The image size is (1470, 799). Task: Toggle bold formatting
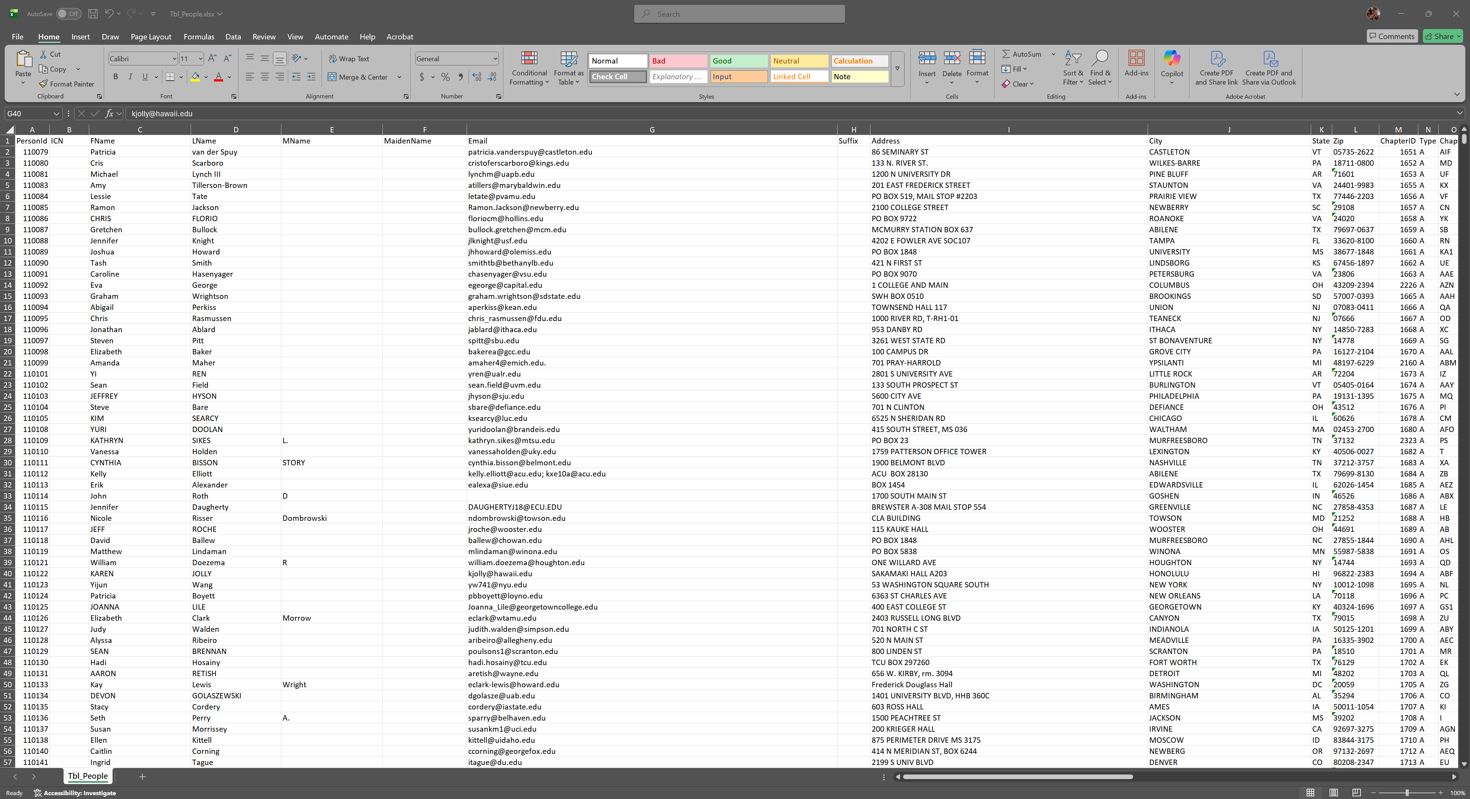coord(115,77)
